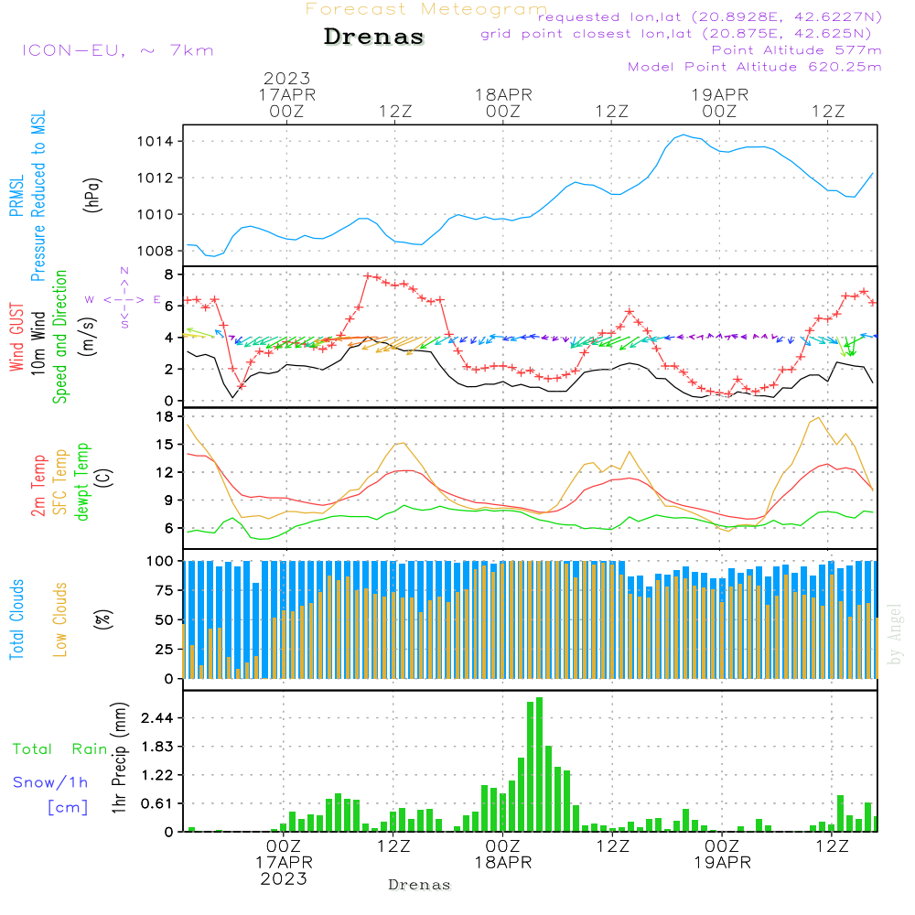This screenshot has width=915, height=915.
Task: Click the requested lon,lat coordinates text
Action: (709, 16)
